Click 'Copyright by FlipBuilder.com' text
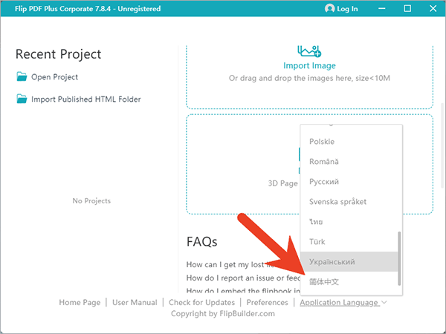 pyautogui.click(x=223, y=314)
